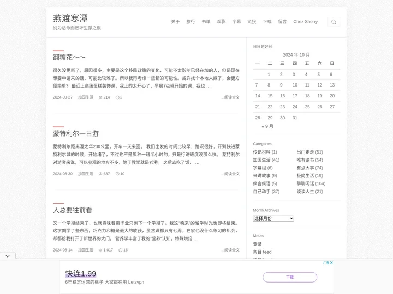The width and height of the screenshot is (393, 294).
Task: Click date 2024-08-30 on second post
Action: click(63, 174)
